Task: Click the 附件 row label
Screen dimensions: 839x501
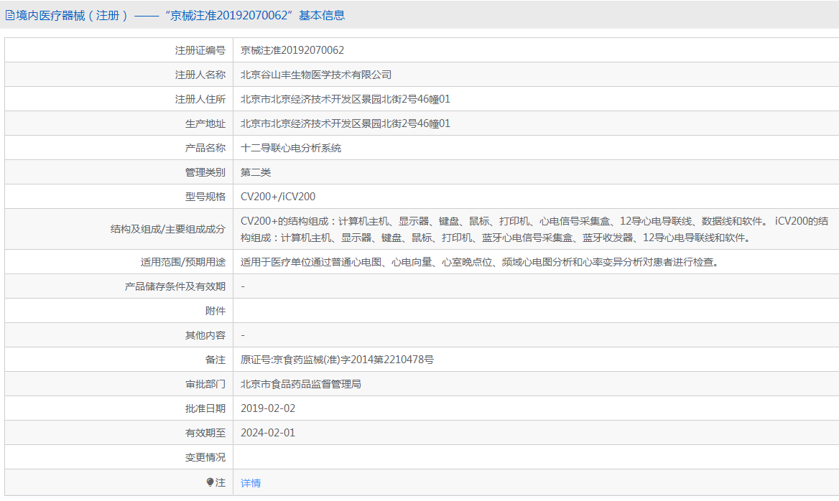Action: 215,312
